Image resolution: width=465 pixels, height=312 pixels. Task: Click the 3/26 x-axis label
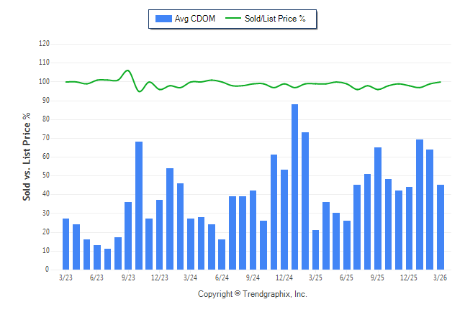[441, 277]
